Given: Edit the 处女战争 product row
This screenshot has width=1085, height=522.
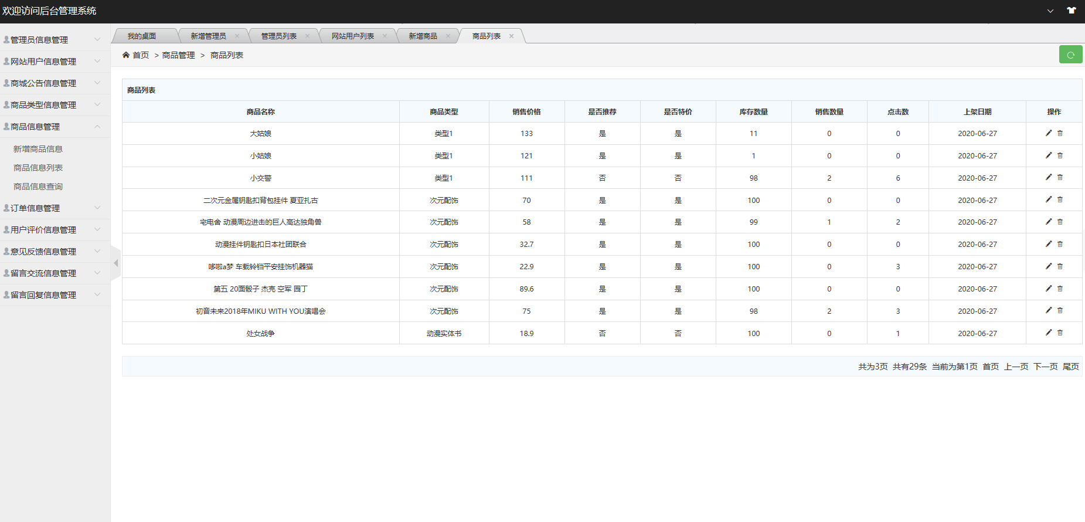Looking at the screenshot, I should click(x=1049, y=333).
